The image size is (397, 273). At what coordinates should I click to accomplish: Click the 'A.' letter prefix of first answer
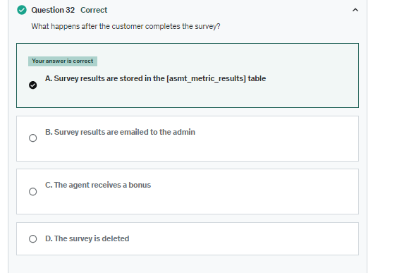click(49, 78)
